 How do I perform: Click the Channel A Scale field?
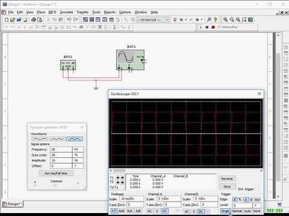(x=169, y=199)
